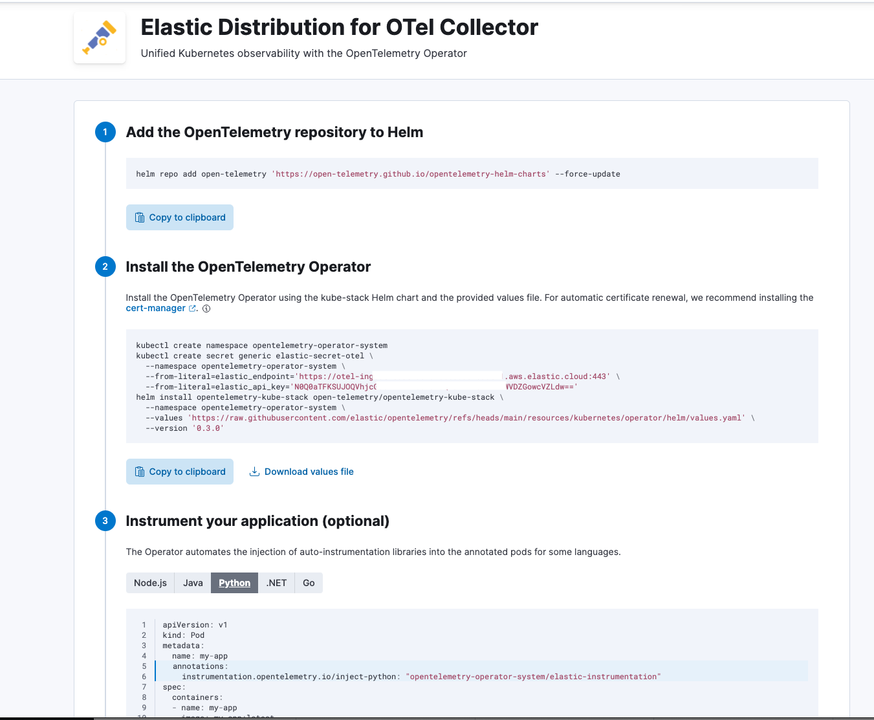Viewport: 874px width, 720px height.
Task: Select the Python language tab
Action: [234, 583]
